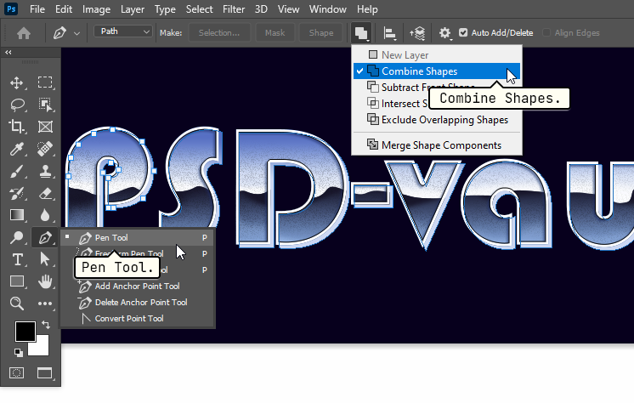Select the Move tool
Viewport: 634px width, 403px height.
click(x=17, y=82)
